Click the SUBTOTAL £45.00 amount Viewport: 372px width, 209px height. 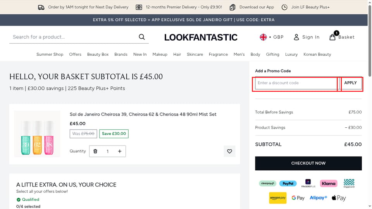[x=353, y=144]
